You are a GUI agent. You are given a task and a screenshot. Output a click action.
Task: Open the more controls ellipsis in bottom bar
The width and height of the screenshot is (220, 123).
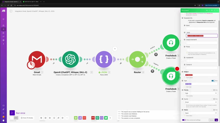[x=67, y=118]
